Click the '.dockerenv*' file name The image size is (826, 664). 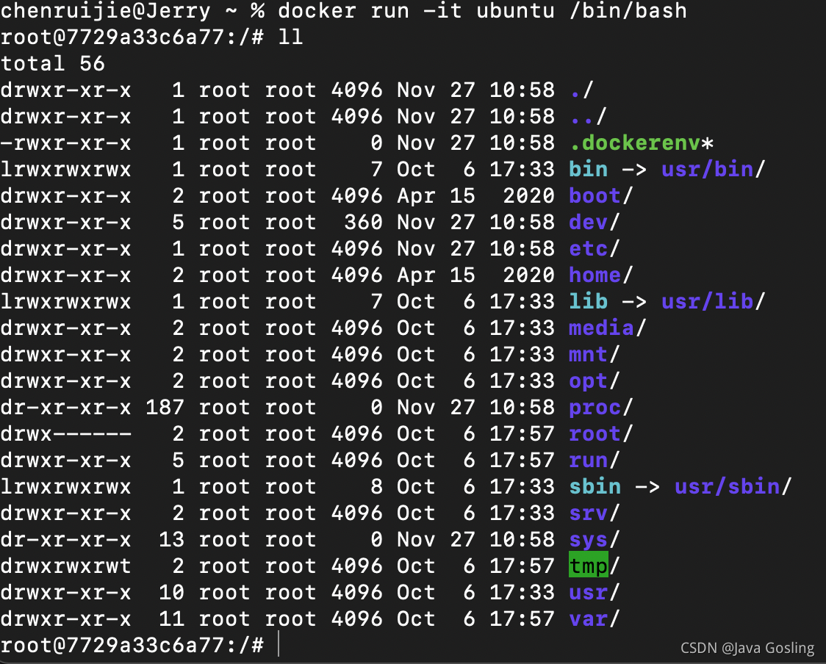coord(641,142)
